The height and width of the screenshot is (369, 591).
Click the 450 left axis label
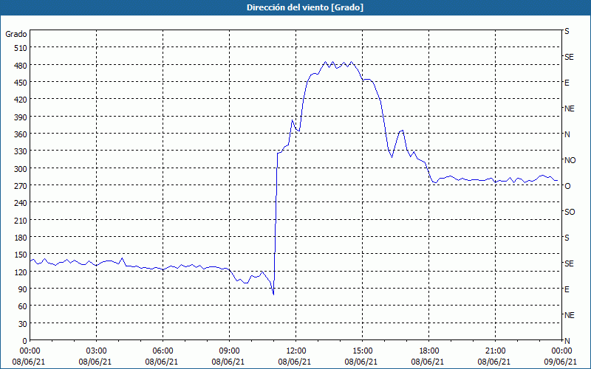21,83
